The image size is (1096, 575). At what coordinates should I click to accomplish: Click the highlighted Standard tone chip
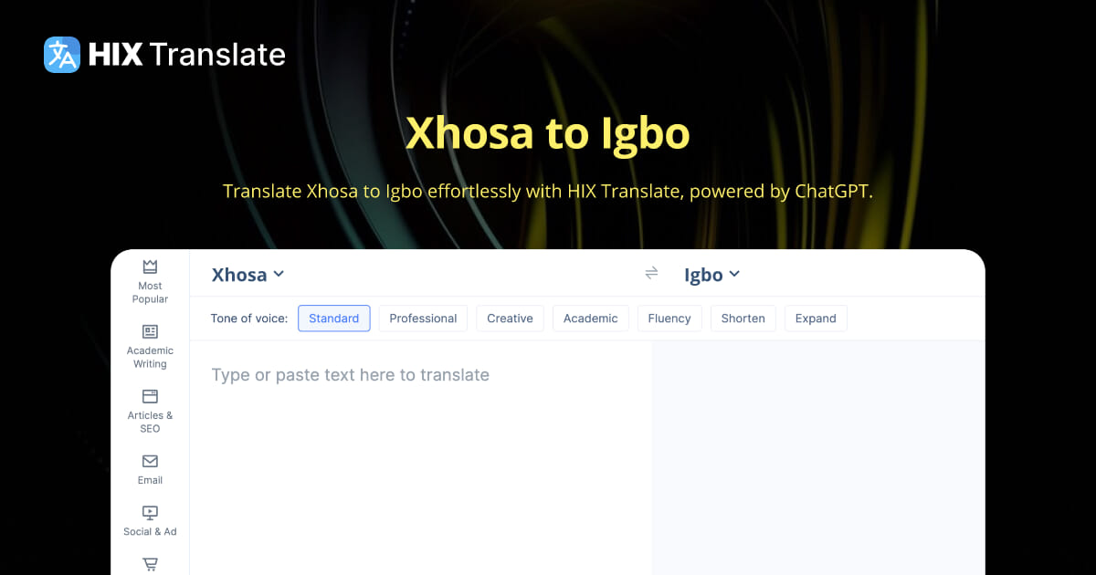tap(333, 318)
